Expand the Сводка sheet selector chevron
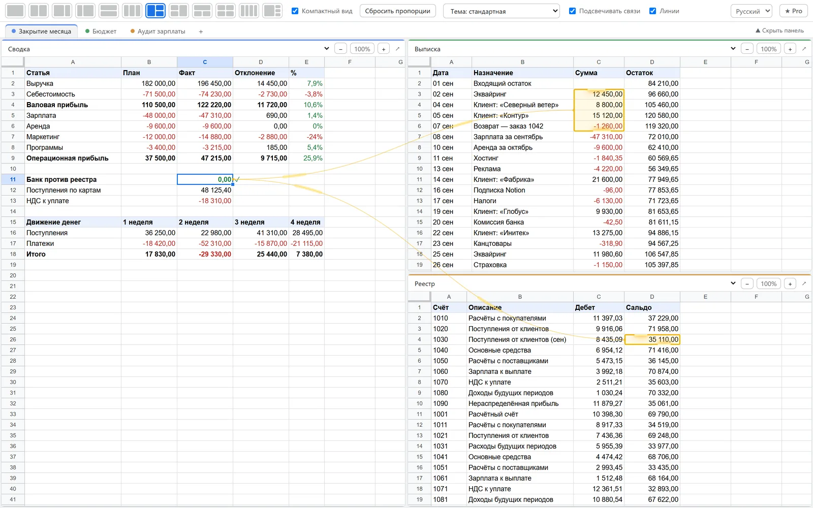The width and height of the screenshot is (813, 508). [326, 49]
